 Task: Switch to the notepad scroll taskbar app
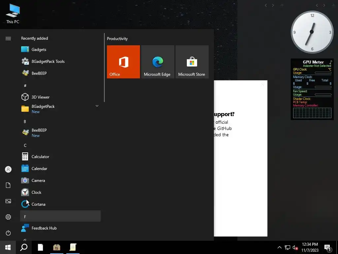(x=73, y=247)
